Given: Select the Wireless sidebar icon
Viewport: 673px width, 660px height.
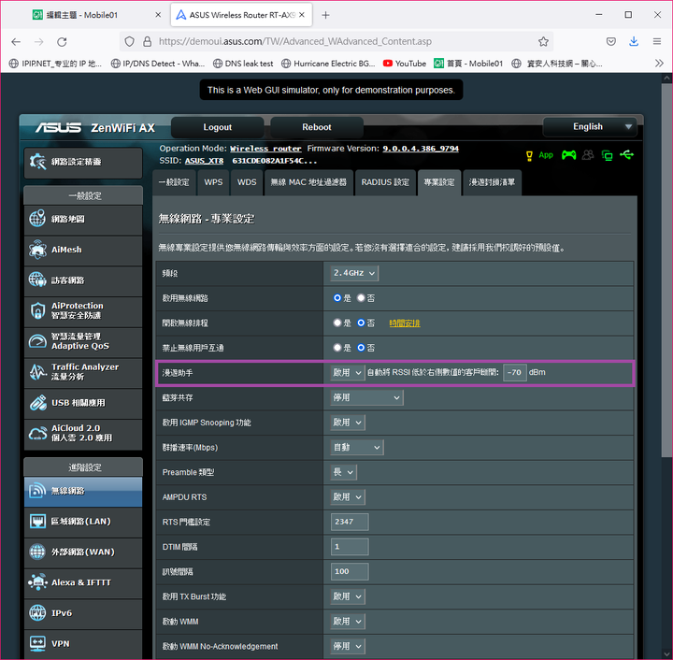Looking at the screenshot, I should point(37,491).
